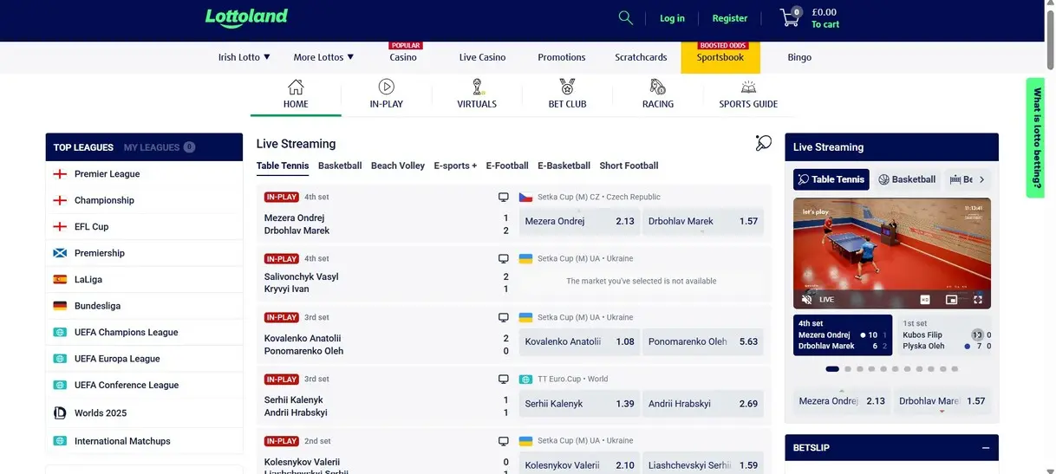Bet on Serhii Kalenyk at 1.39
Image resolution: width=1056 pixels, height=474 pixels.
pos(579,404)
